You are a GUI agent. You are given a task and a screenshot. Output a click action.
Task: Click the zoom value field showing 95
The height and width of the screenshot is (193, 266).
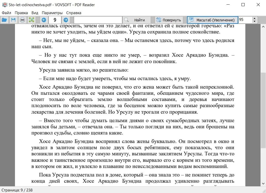click(245, 20)
